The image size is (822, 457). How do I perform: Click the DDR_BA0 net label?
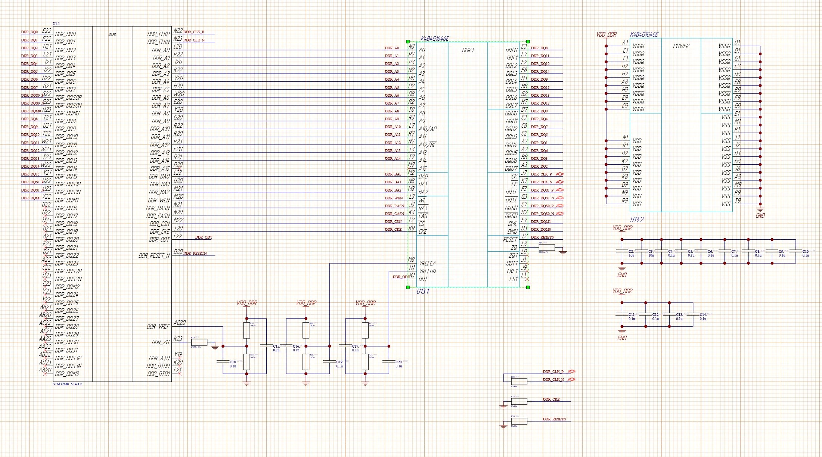coord(393,174)
